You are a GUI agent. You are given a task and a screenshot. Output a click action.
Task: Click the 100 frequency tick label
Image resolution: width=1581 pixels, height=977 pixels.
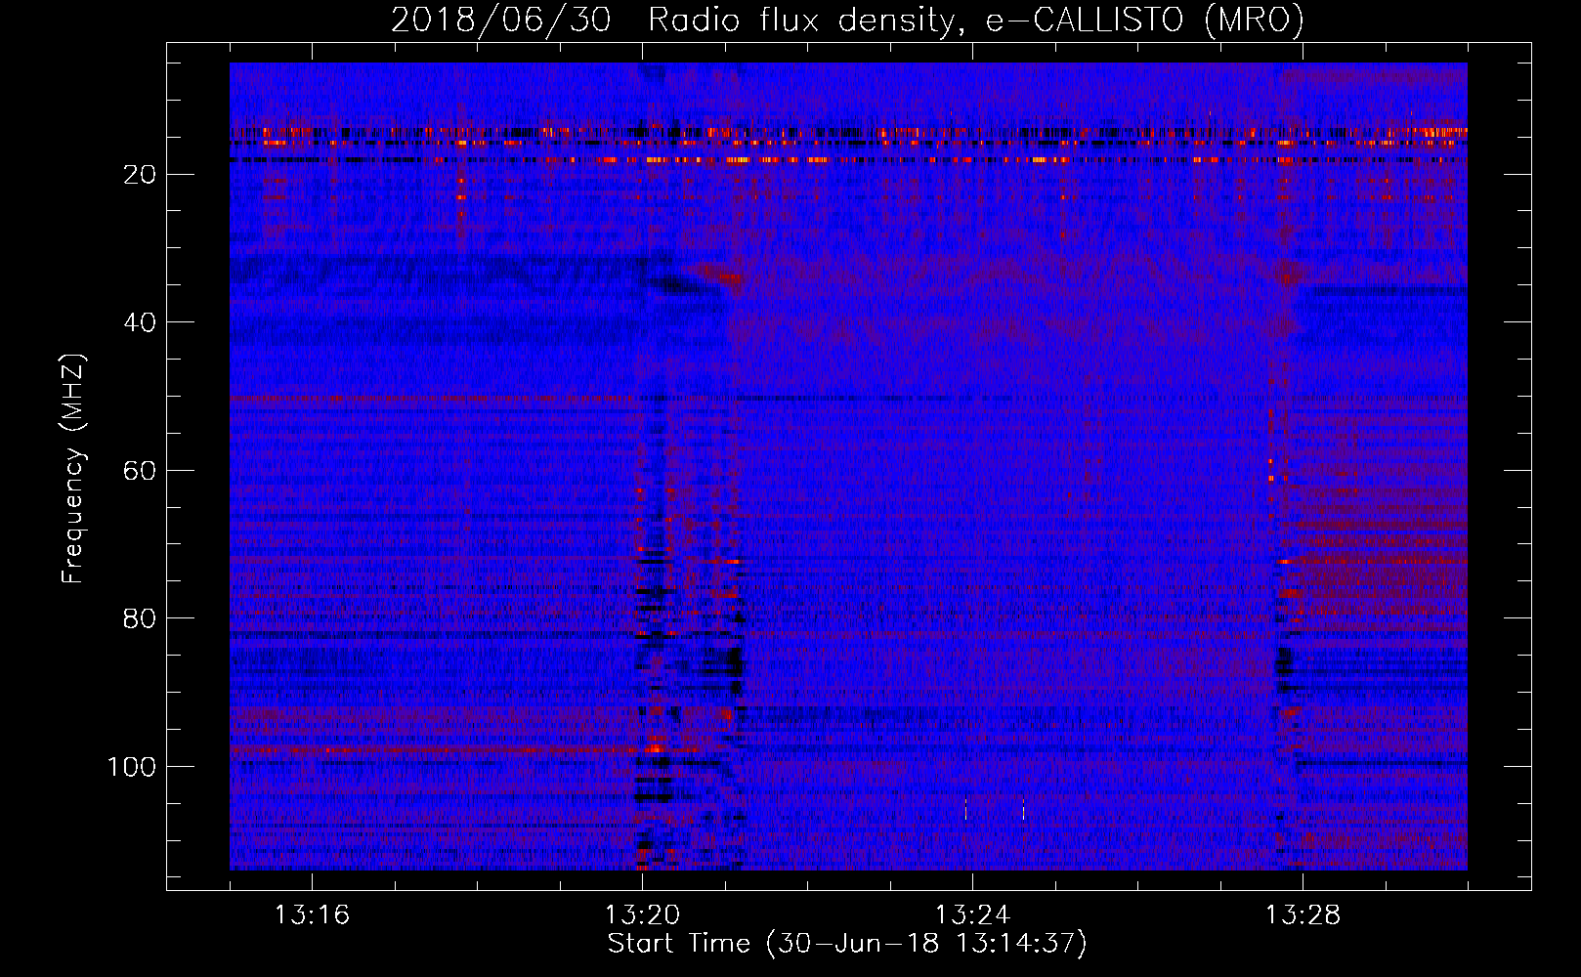tap(132, 767)
